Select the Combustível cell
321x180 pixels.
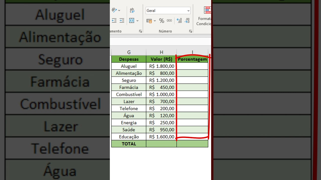click(x=129, y=94)
